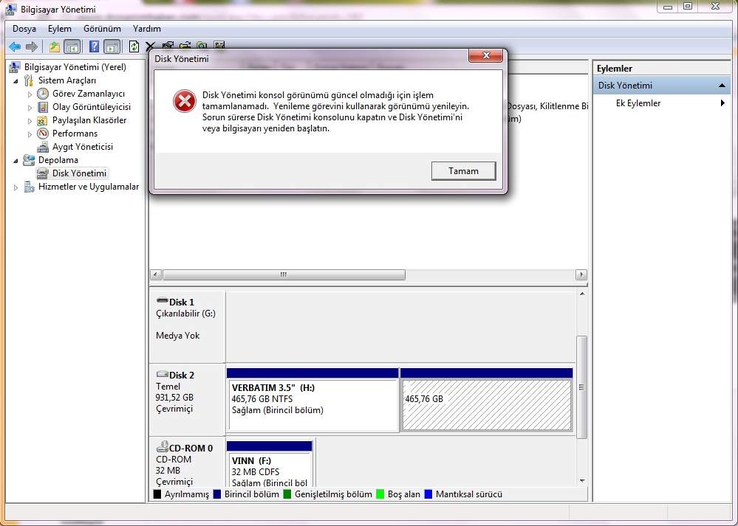Click the Görev Zamanlayıcı clock icon
Screen dimensions: 738x526
tap(43, 94)
